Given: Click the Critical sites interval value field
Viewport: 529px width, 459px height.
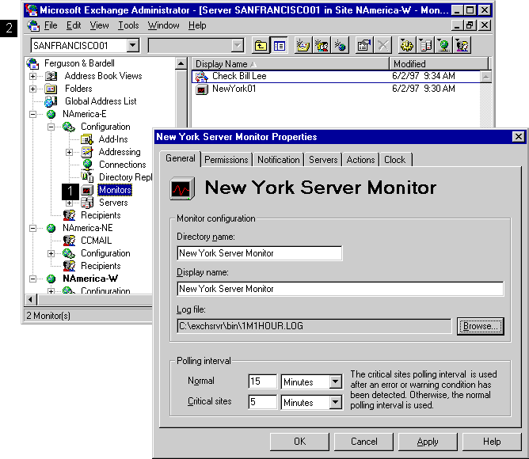Looking at the screenshot, I should point(262,402).
